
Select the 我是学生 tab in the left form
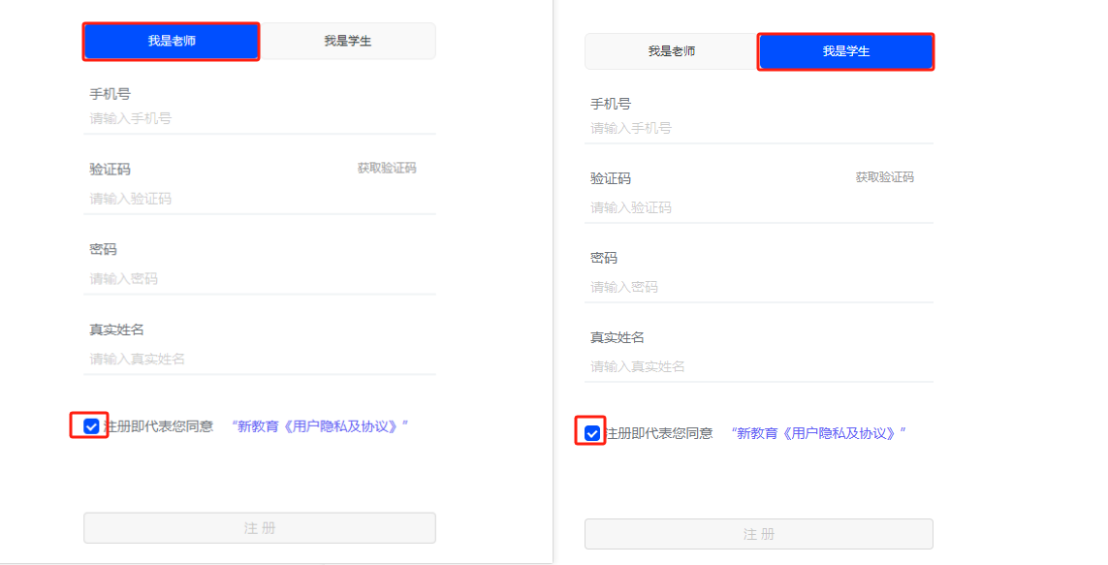tap(348, 41)
